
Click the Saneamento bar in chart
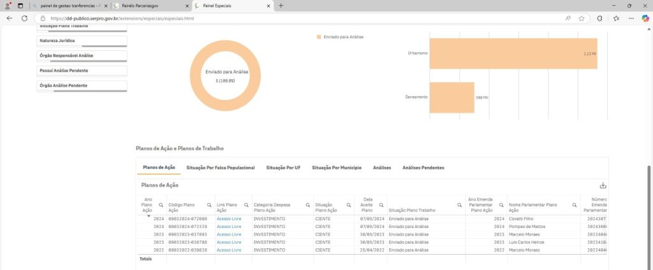(x=452, y=97)
